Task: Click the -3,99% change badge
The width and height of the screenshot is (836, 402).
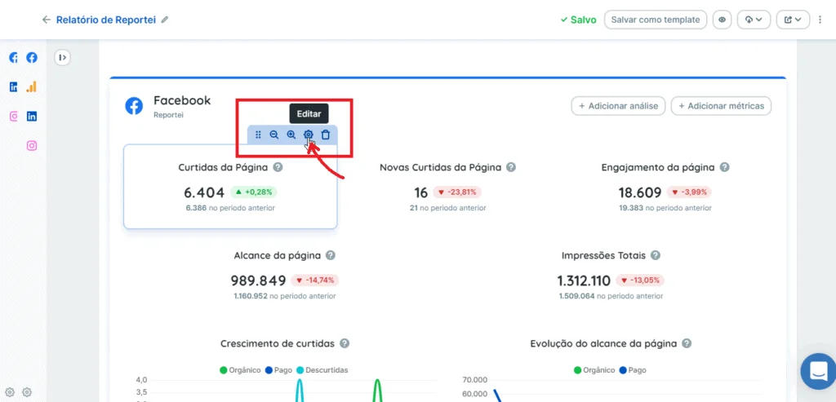Action: [690, 192]
